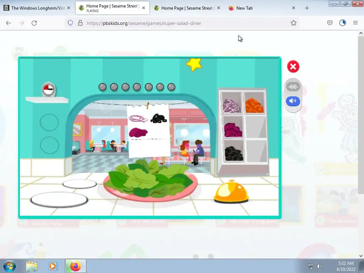Open the Windows Start menu
Screen dimensions: 364x273
(10, 266)
